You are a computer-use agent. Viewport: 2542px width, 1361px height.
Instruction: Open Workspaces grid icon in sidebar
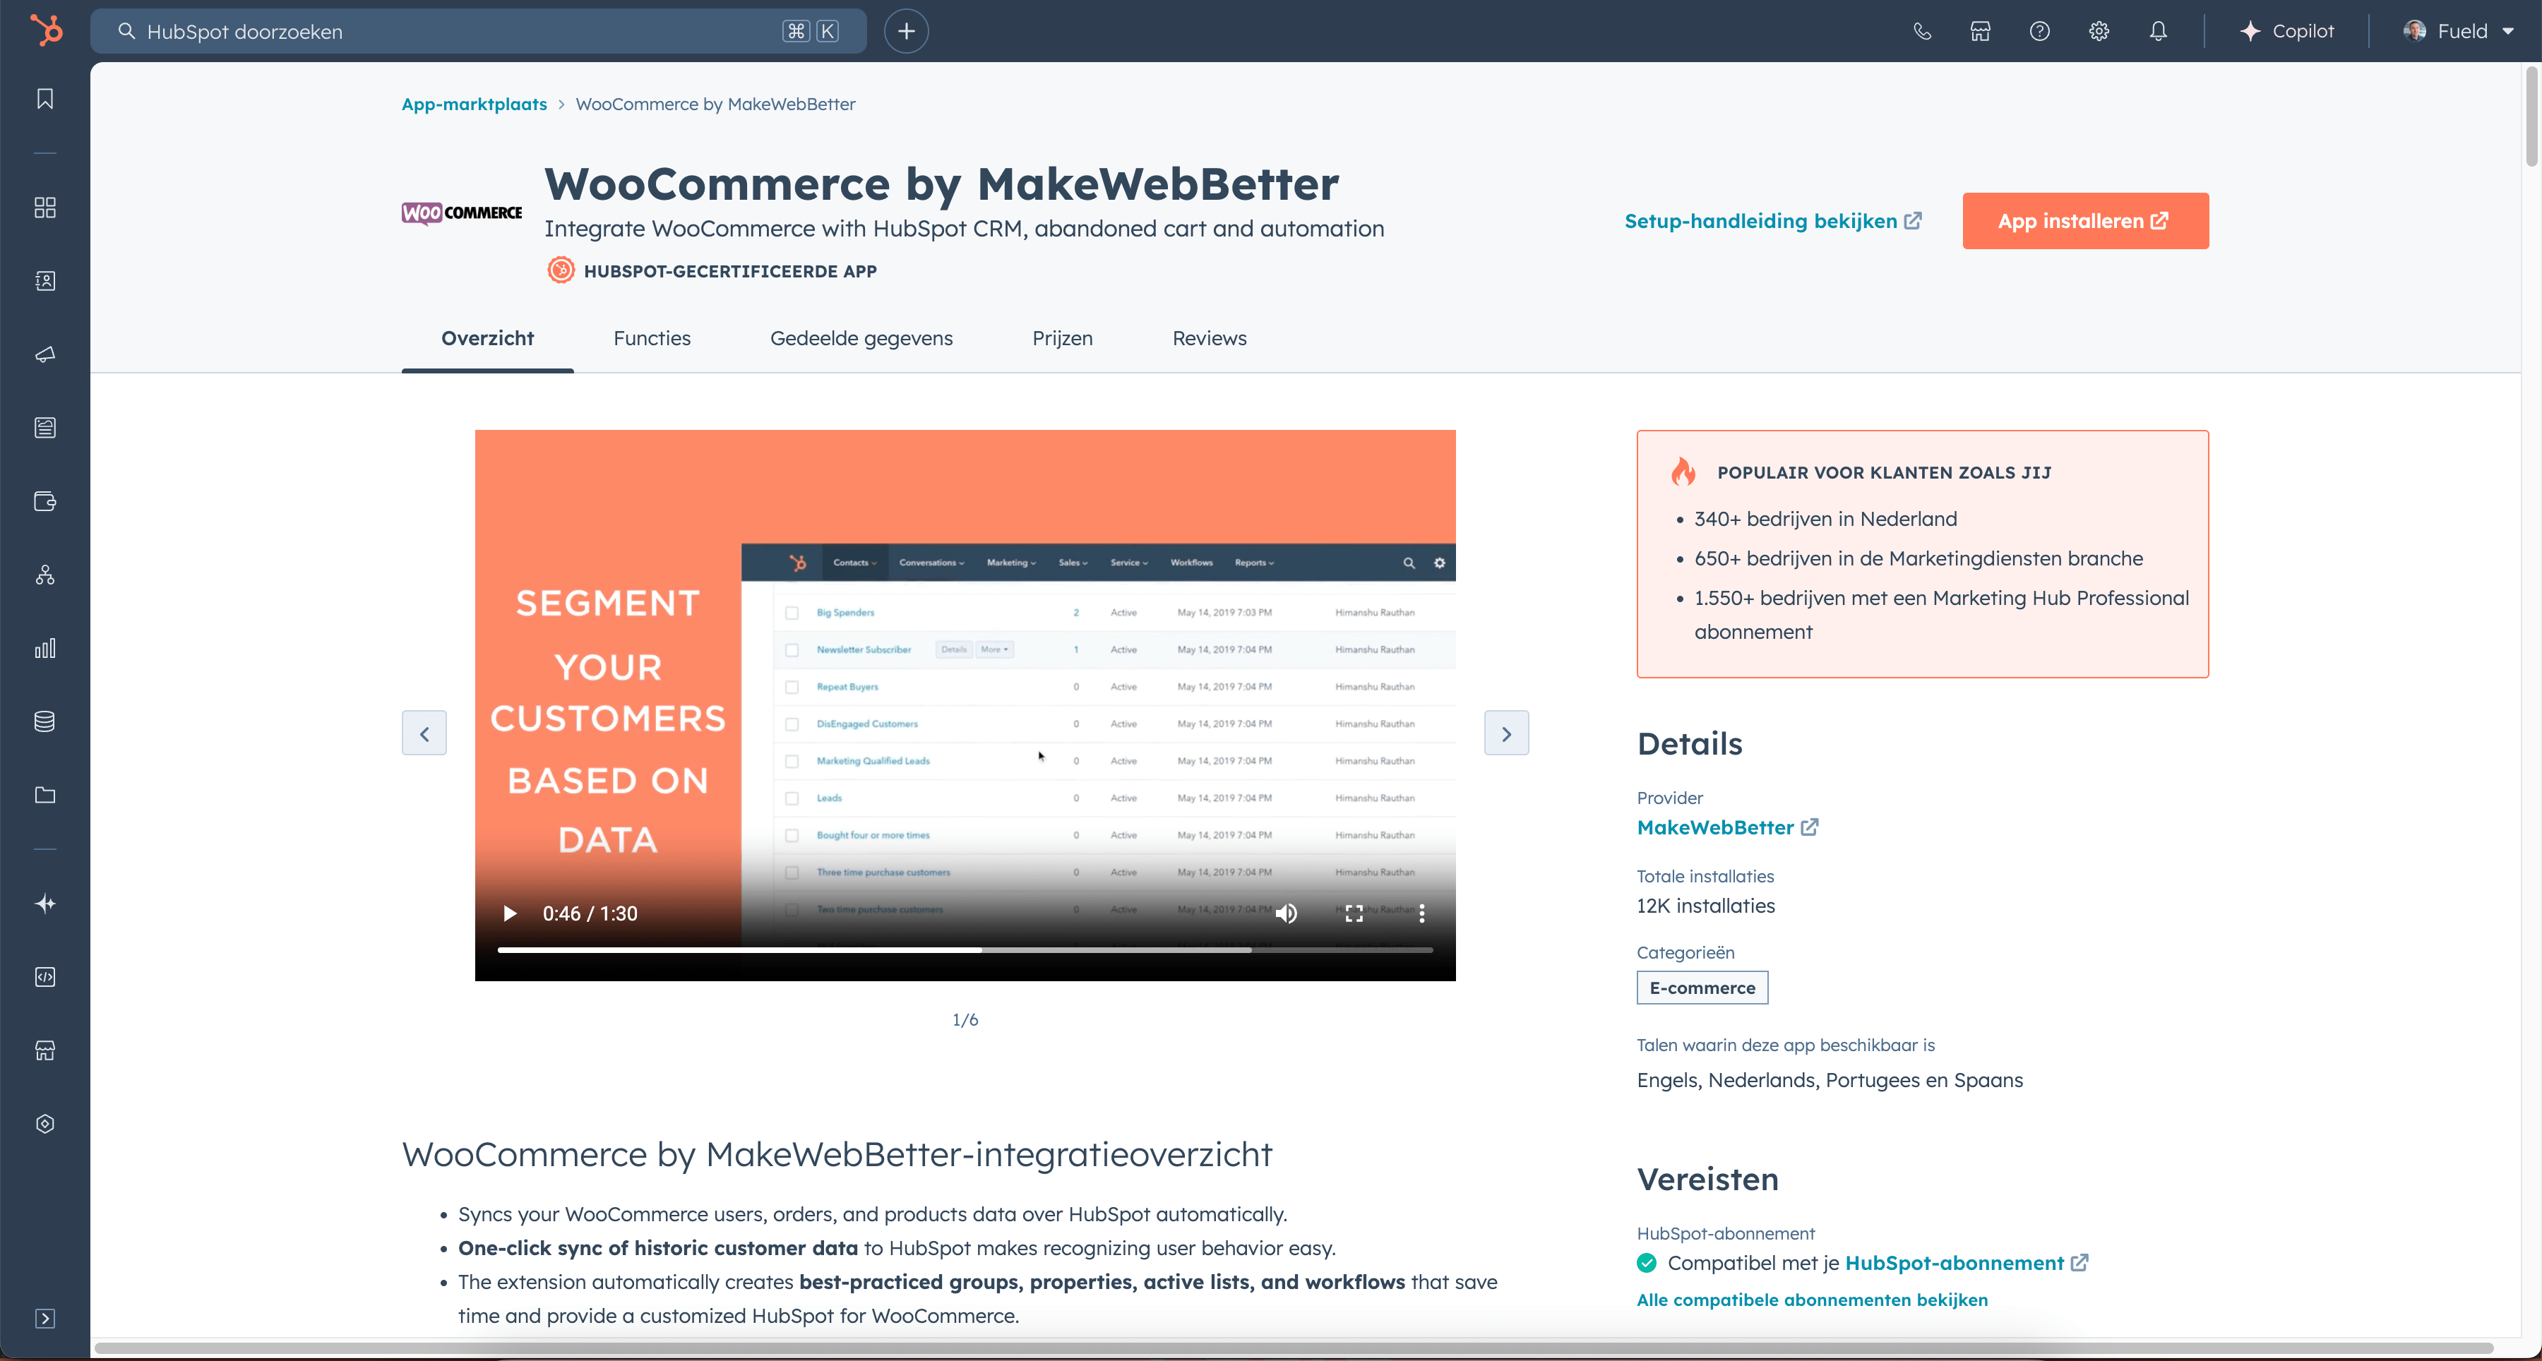tap(45, 207)
